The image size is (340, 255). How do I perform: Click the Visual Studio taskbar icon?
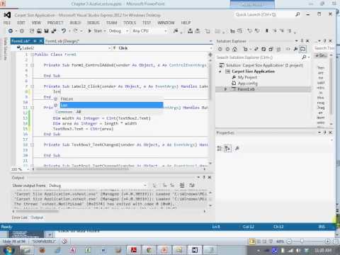pos(195,250)
